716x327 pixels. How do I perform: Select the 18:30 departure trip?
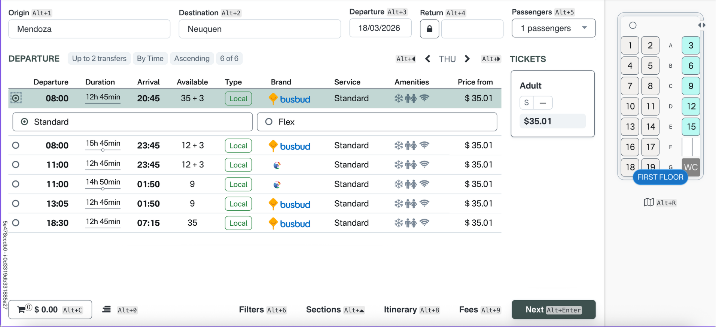pos(16,223)
